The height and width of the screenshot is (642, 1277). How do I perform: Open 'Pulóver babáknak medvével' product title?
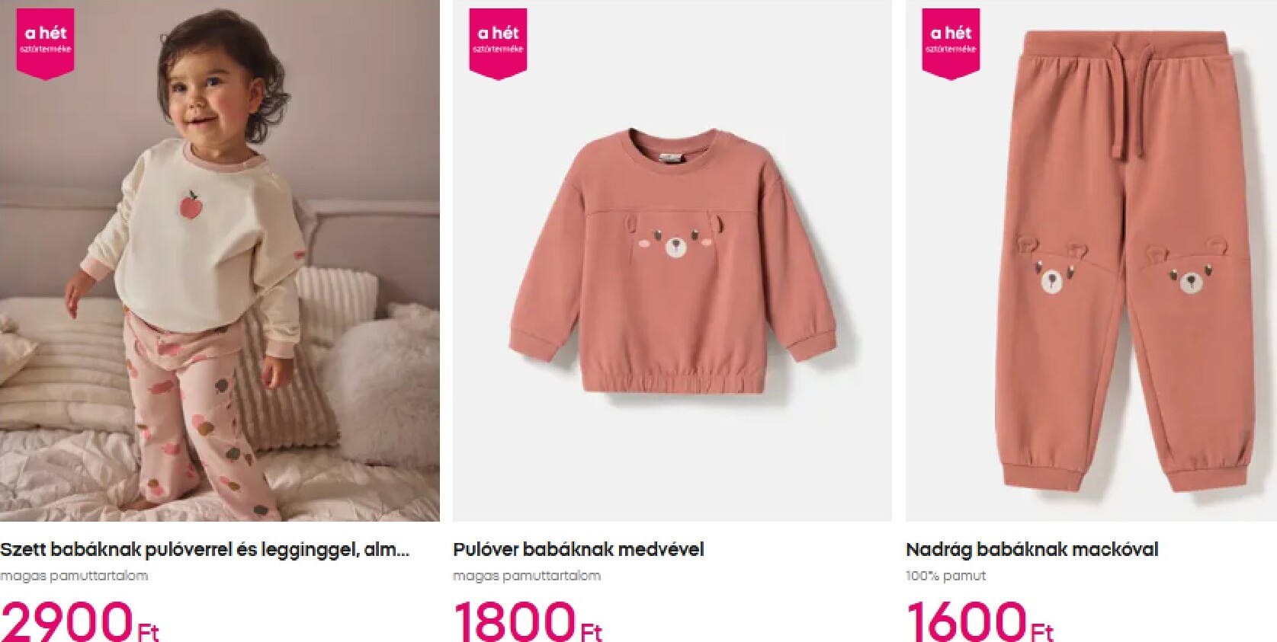tap(579, 550)
